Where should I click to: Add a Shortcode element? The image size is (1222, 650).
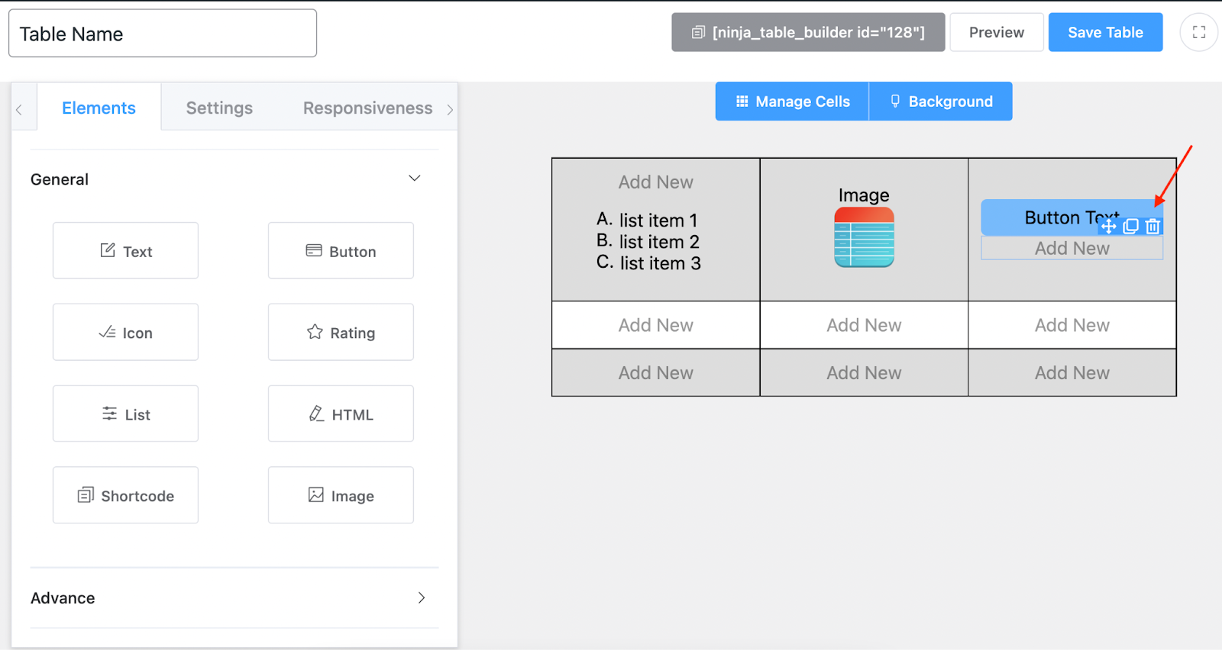[125, 496]
